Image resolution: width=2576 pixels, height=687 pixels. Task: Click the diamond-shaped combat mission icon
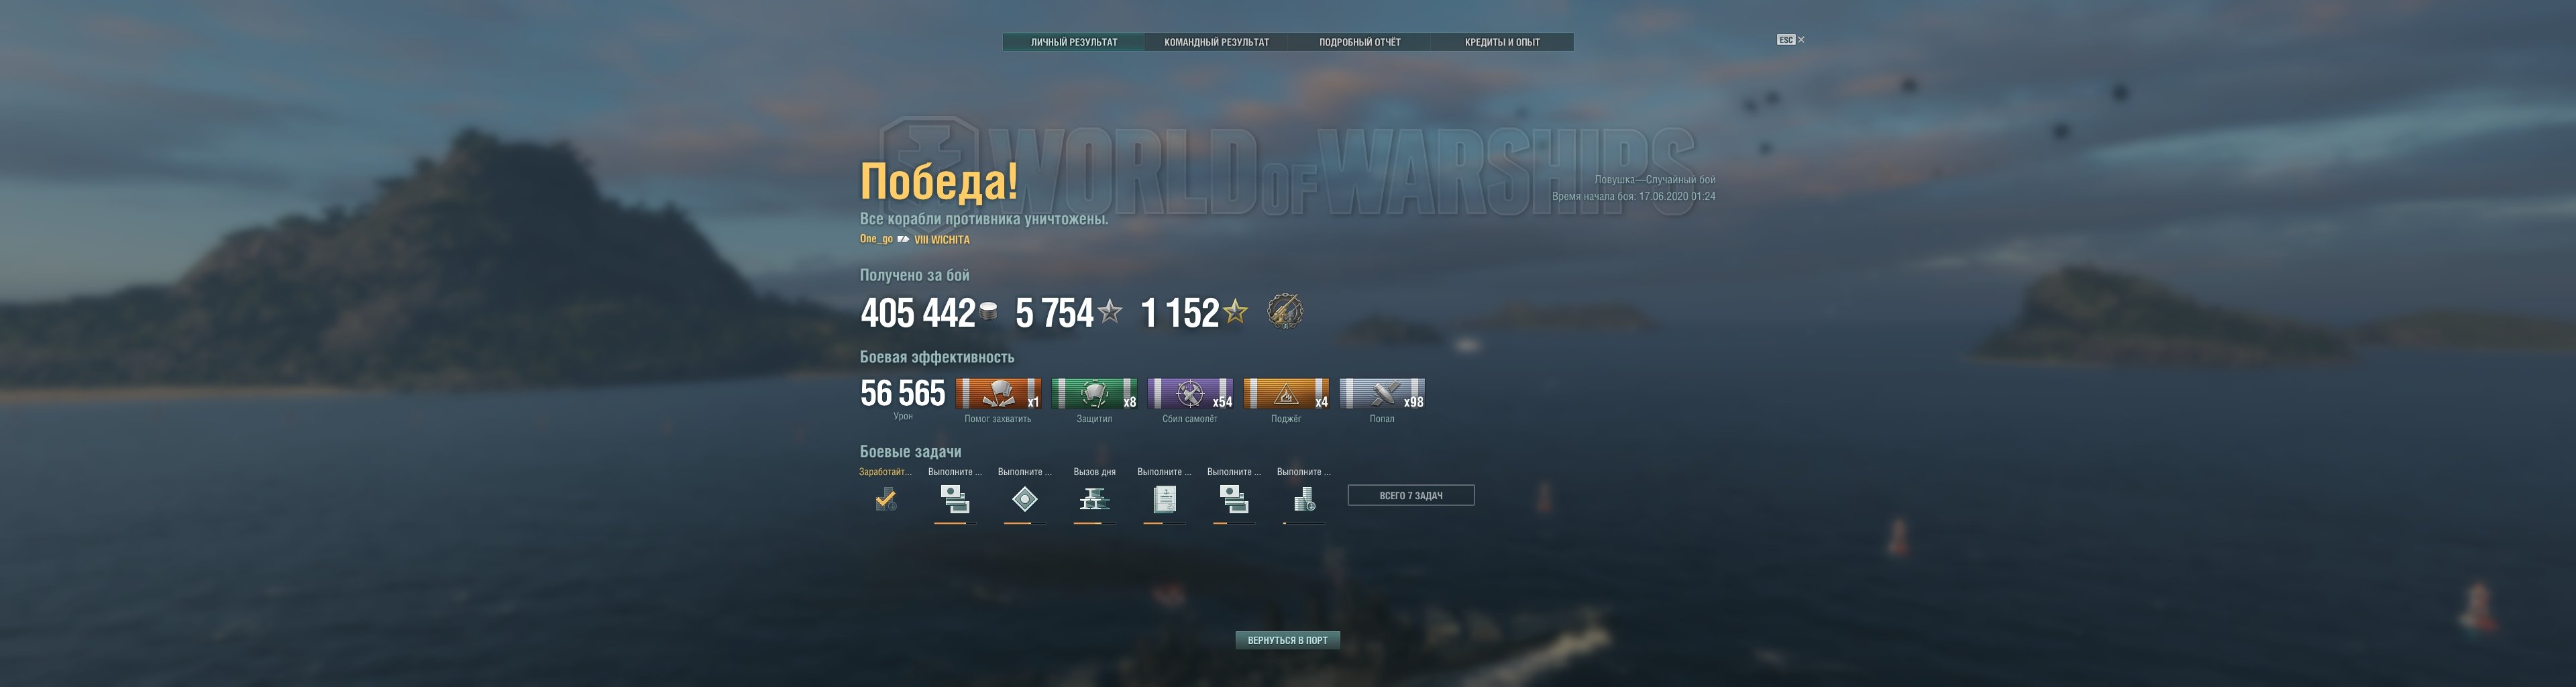[1024, 498]
